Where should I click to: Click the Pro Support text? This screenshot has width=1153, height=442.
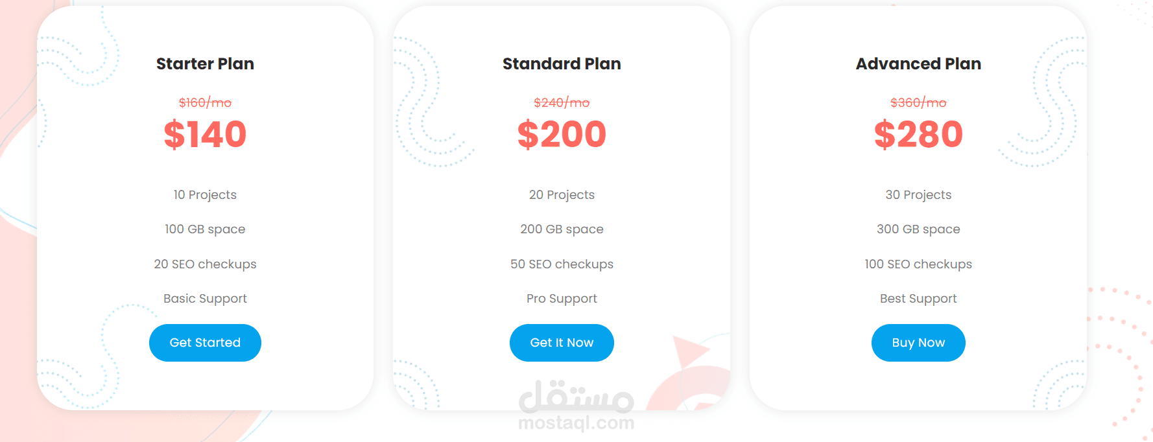click(562, 299)
